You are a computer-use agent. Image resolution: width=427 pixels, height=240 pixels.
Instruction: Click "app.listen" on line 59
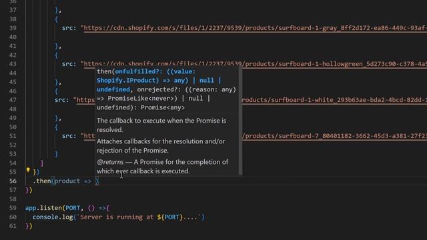click(x=44, y=208)
